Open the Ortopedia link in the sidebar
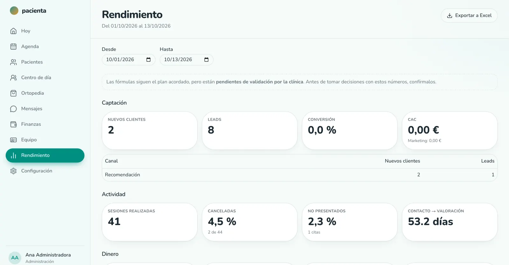509x265 pixels. point(45,93)
